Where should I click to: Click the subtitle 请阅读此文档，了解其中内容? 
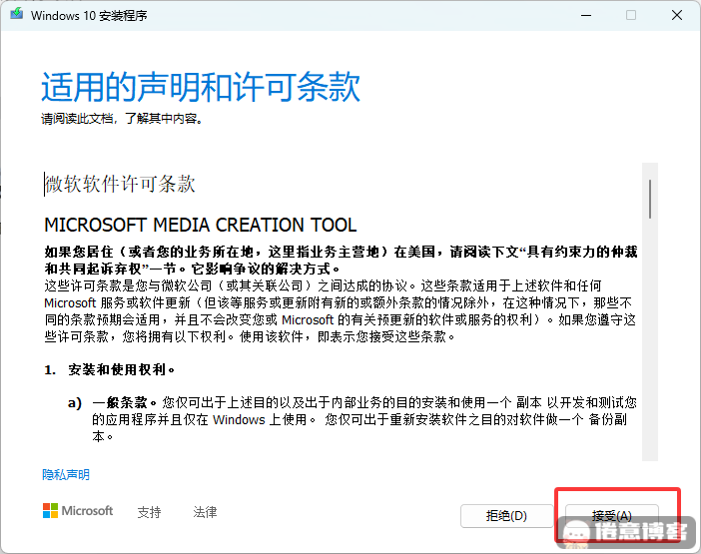122,119
